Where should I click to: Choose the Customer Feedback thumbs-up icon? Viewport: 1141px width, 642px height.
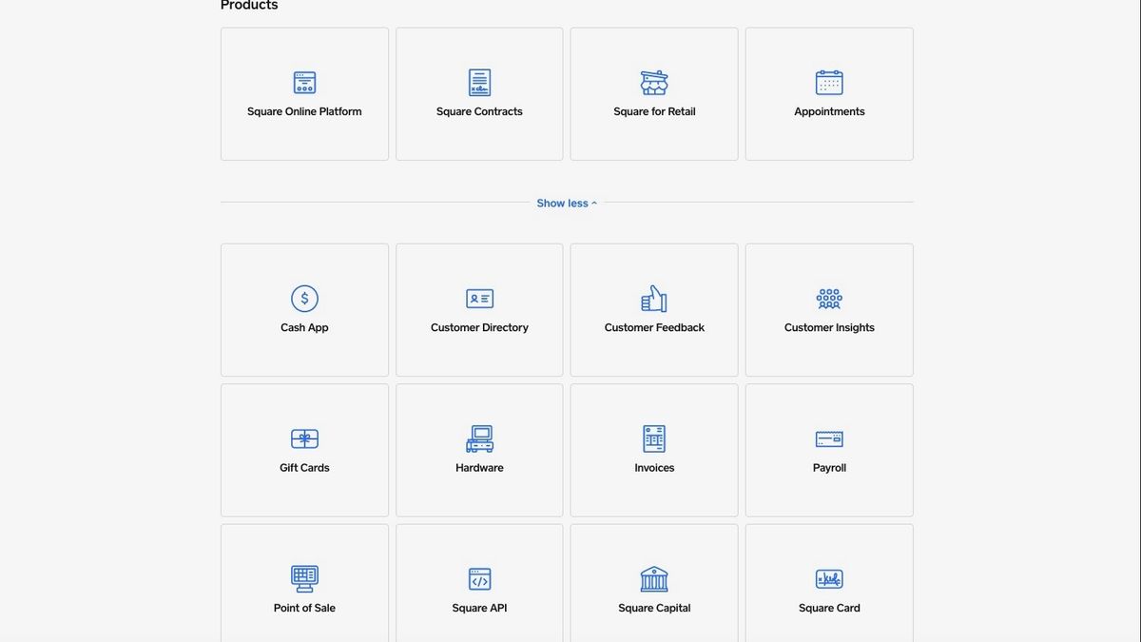coord(654,299)
